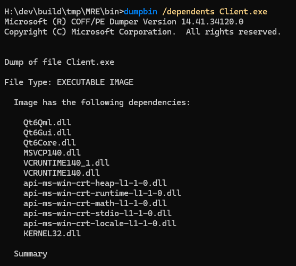Image resolution: width=296 pixels, height=266 pixels.
Task: Click the Dump of file Client.exe line
Action: tap(60, 62)
